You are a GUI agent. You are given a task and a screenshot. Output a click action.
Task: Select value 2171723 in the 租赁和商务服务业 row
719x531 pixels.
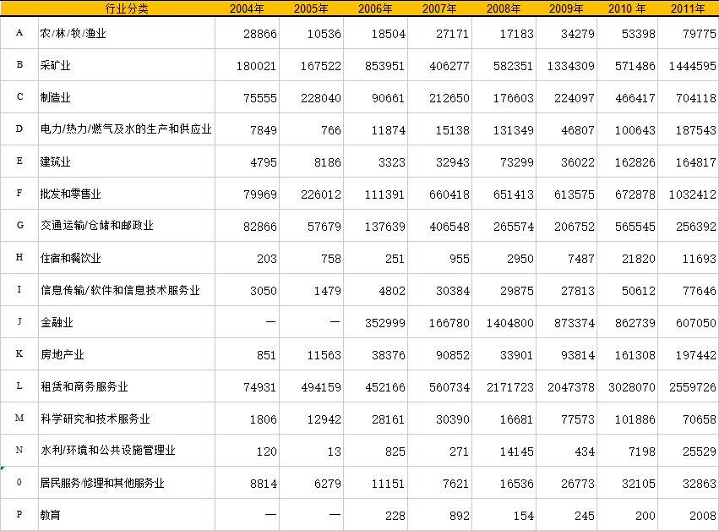click(x=504, y=386)
